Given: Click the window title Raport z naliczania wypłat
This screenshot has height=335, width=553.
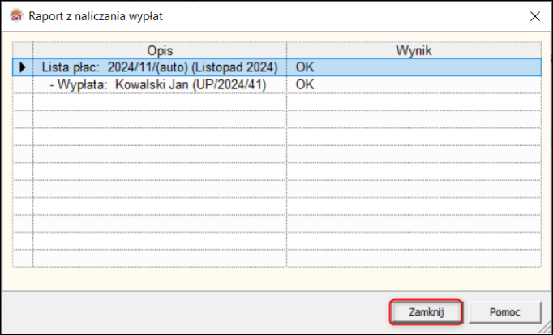Looking at the screenshot, I should (x=96, y=16).
